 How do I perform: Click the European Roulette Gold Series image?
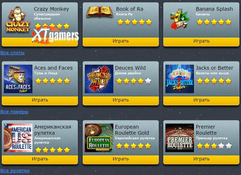click(99, 138)
